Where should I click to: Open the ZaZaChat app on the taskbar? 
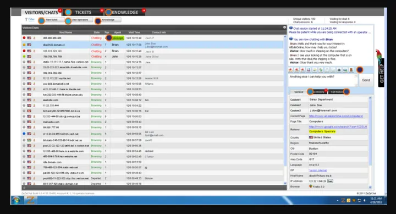pyautogui.click(x=31, y=200)
